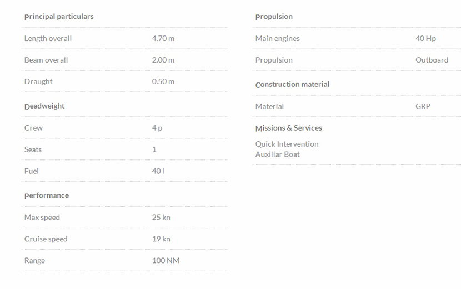Select the Length overall label
This screenshot has width=461, height=289.
pos(48,38)
